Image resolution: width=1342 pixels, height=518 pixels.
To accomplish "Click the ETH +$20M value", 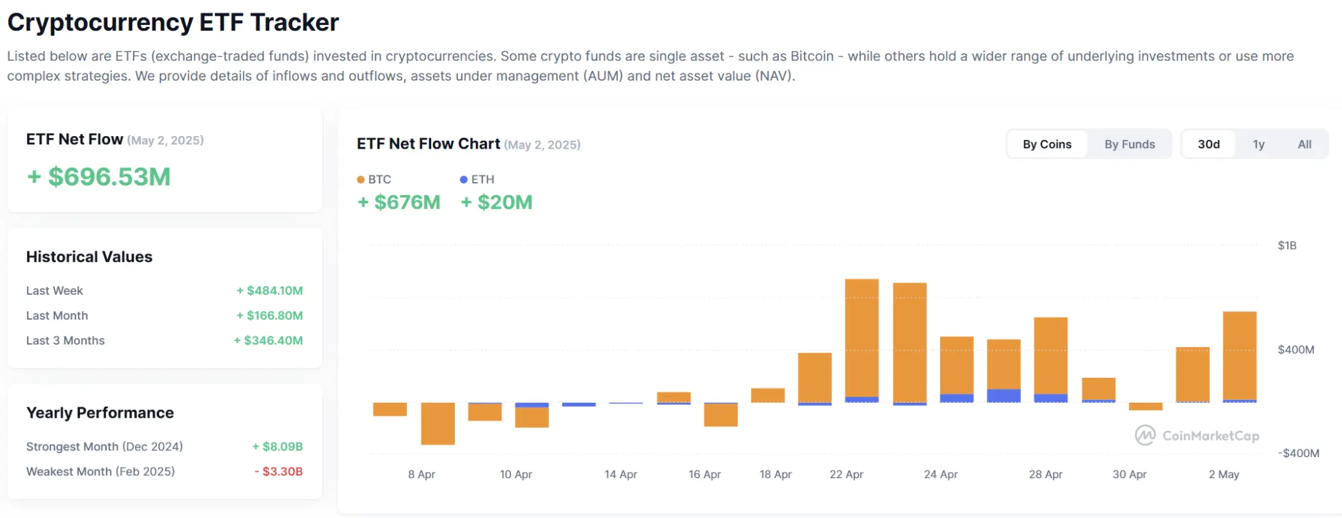I will click(497, 202).
